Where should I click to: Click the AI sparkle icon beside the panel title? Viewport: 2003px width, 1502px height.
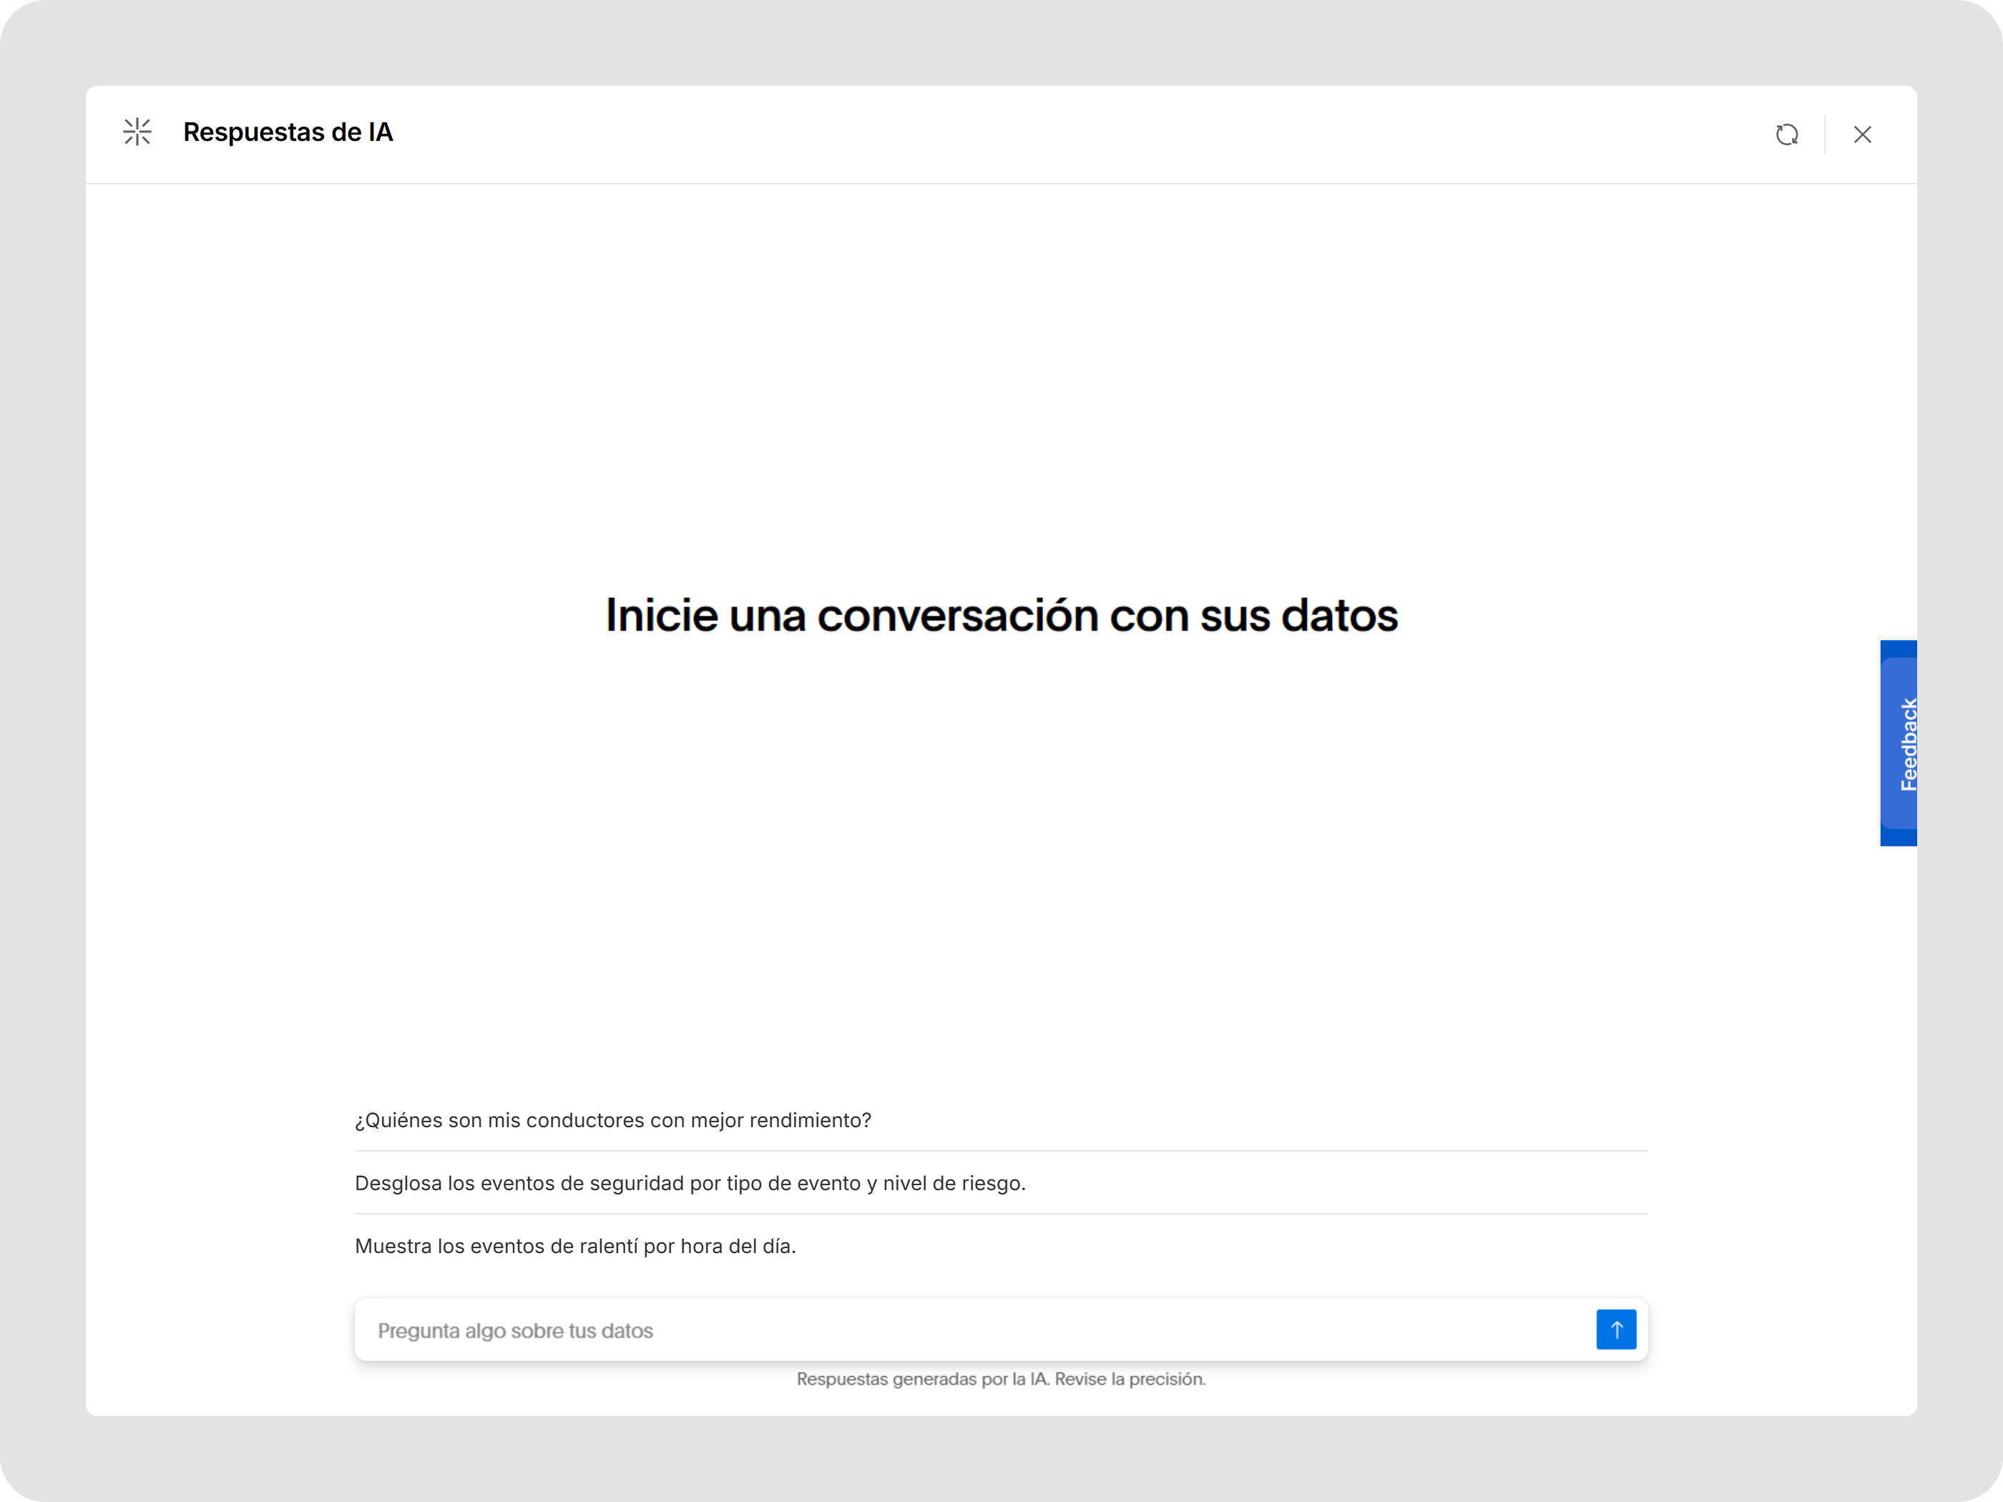(x=137, y=132)
